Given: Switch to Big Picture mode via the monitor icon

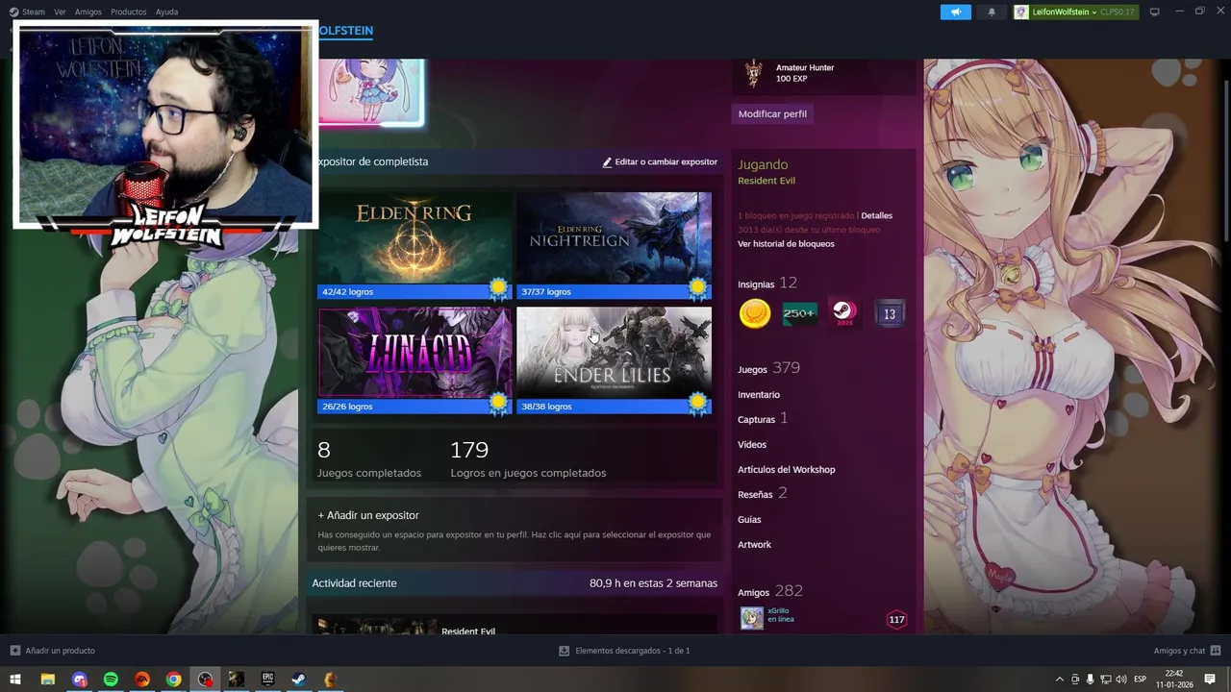Looking at the screenshot, I should pos(1155,12).
